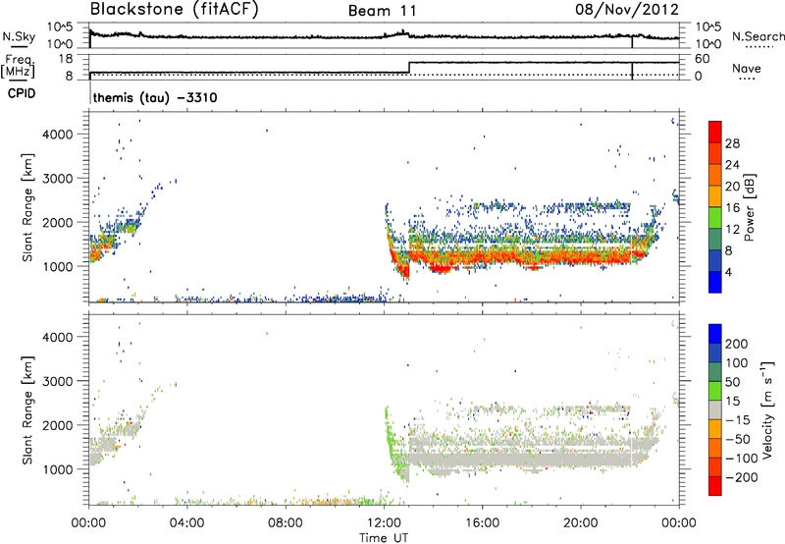Image resolution: width=785 pixels, height=544 pixels.
Task: Click the 'N.Search' label
Action: point(759,36)
